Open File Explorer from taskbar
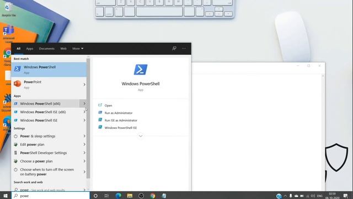This screenshot has width=353, height=199. 130,196
